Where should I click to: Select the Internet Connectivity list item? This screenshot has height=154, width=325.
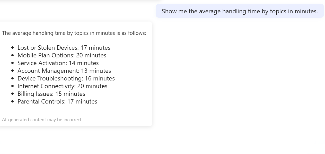[62, 86]
